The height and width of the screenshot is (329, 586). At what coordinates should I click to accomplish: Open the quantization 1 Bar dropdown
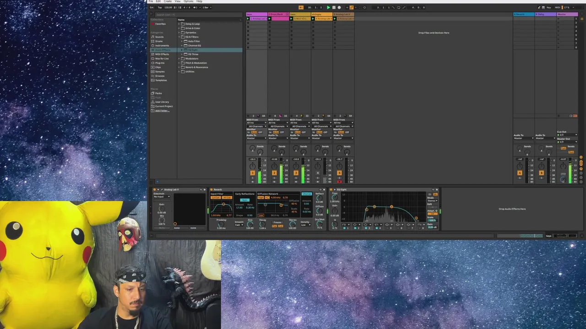[x=206, y=7]
